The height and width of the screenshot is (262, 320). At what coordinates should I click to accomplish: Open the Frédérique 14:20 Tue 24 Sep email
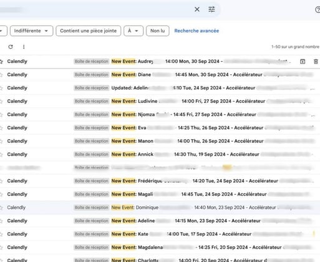click(x=160, y=181)
